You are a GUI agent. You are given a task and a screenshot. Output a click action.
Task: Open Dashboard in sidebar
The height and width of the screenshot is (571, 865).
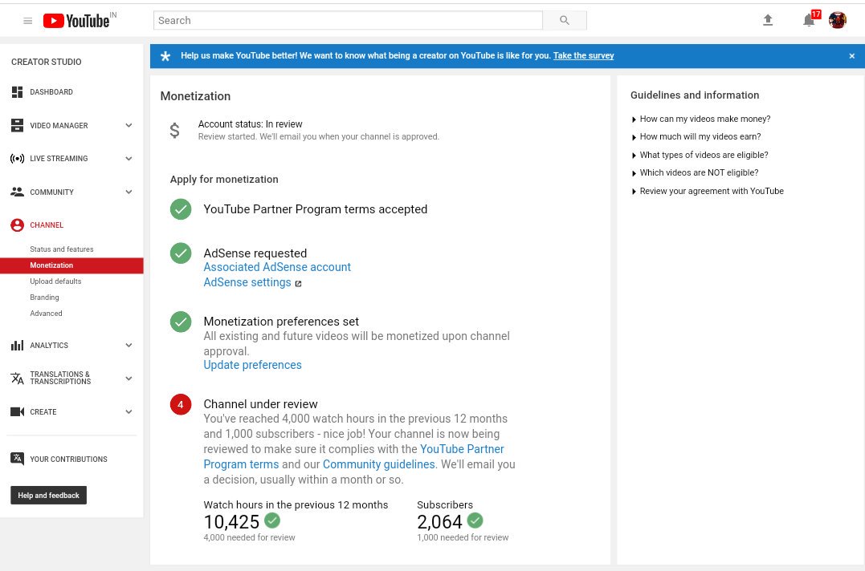point(51,92)
